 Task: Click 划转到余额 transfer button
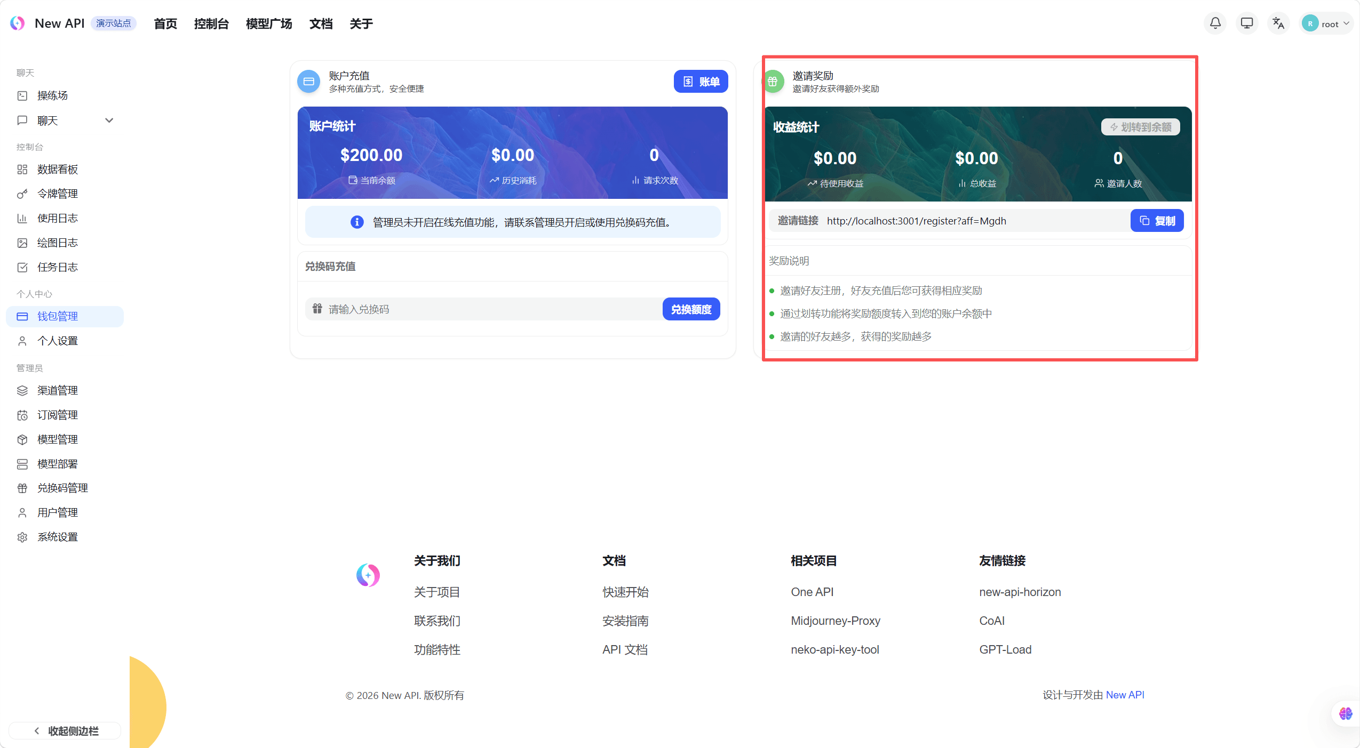coord(1140,126)
